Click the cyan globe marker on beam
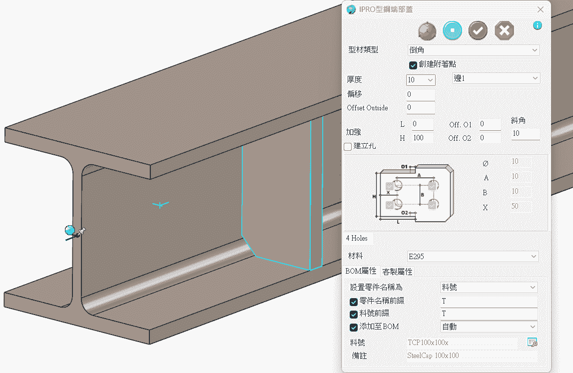The width and height of the screenshot is (573, 373). [70, 230]
